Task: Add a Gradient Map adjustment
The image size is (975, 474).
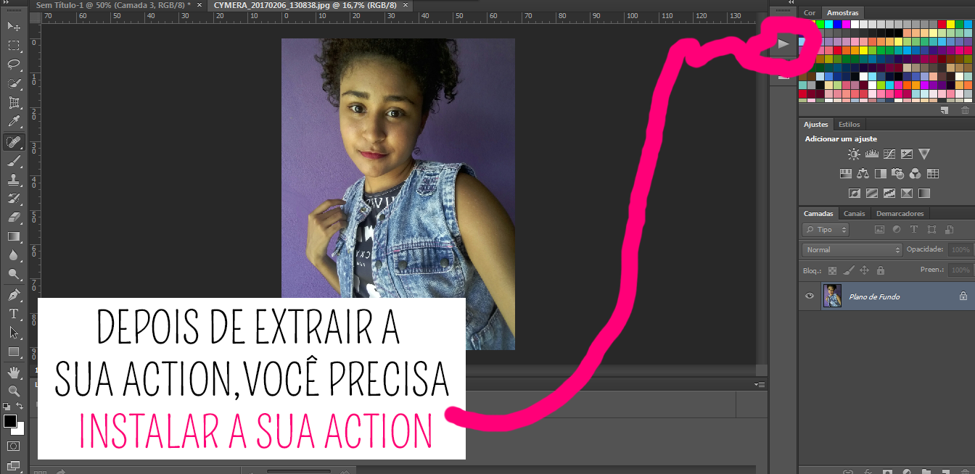Action: click(x=923, y=194)
